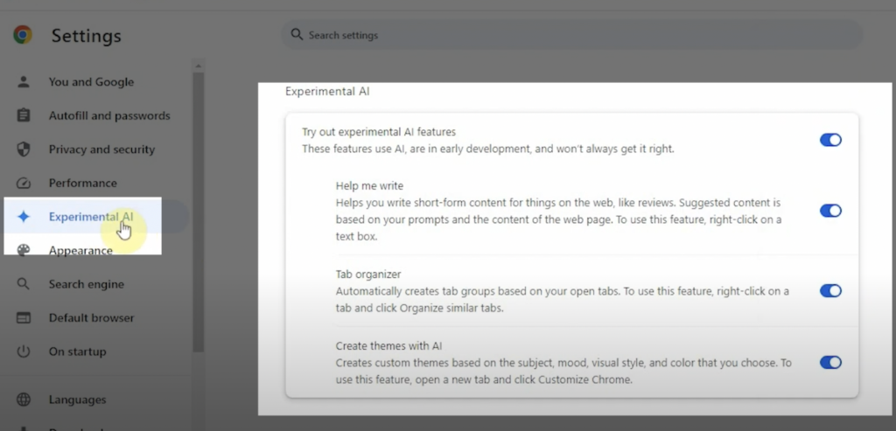Click the Autofill and passwords clipboard icon
The height and width of the screenshot is (431, 896).
(x=24, y=115)
